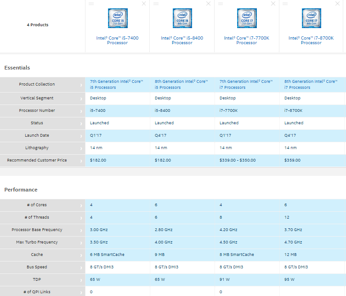
Task: Grab the i5-8400 column drag handle icon
Action: click(156, 4)
